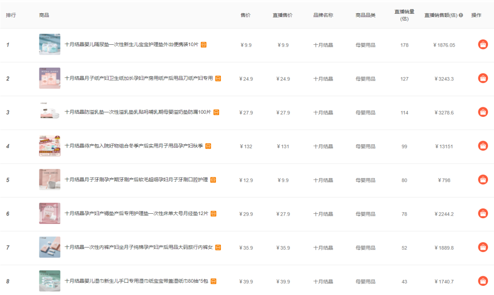Click 十月结晶 brand name in rank 1 row

323,45
